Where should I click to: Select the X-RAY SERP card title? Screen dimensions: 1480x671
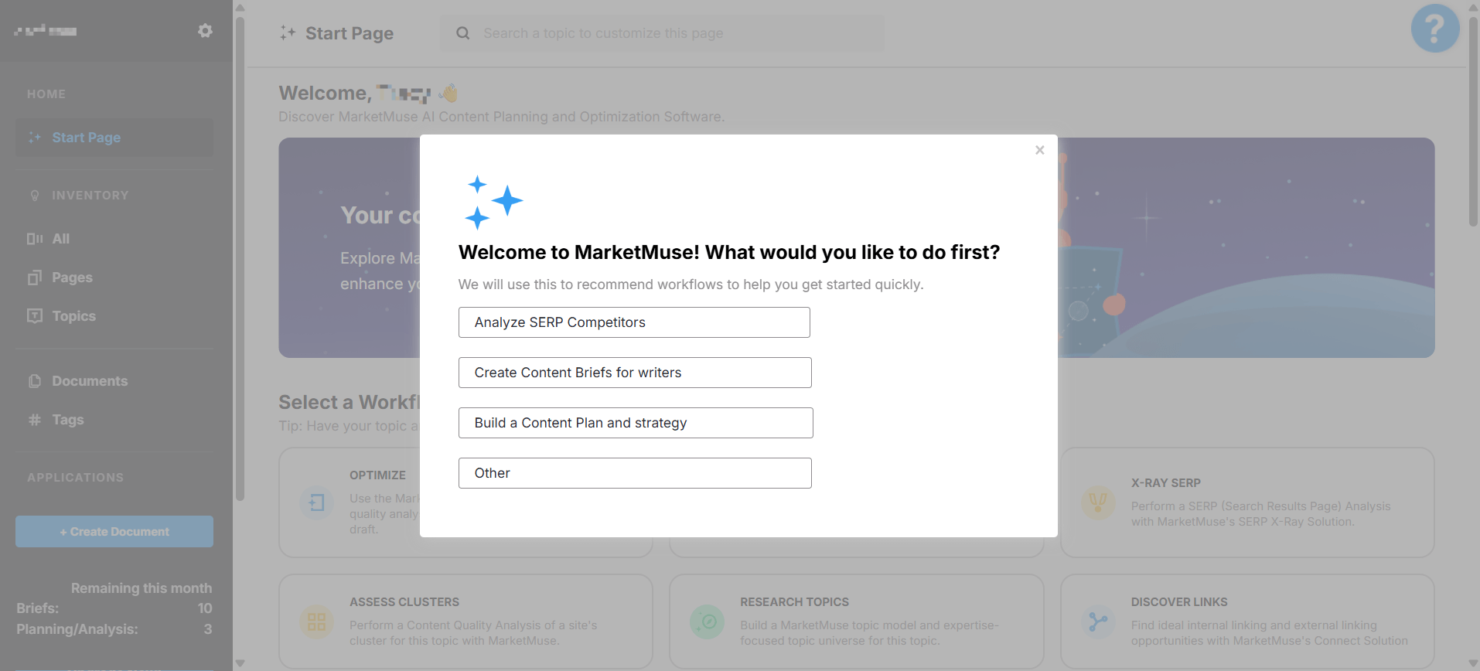point(1166,483)
